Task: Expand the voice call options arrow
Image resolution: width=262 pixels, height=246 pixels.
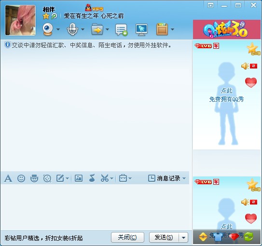Action: click(83, 29)
